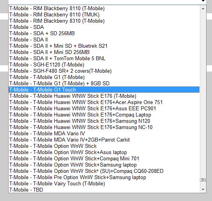Click the scrollbar down arrow
The height and width of the screenshot is (201, 212).
click(x=203, y=190)
